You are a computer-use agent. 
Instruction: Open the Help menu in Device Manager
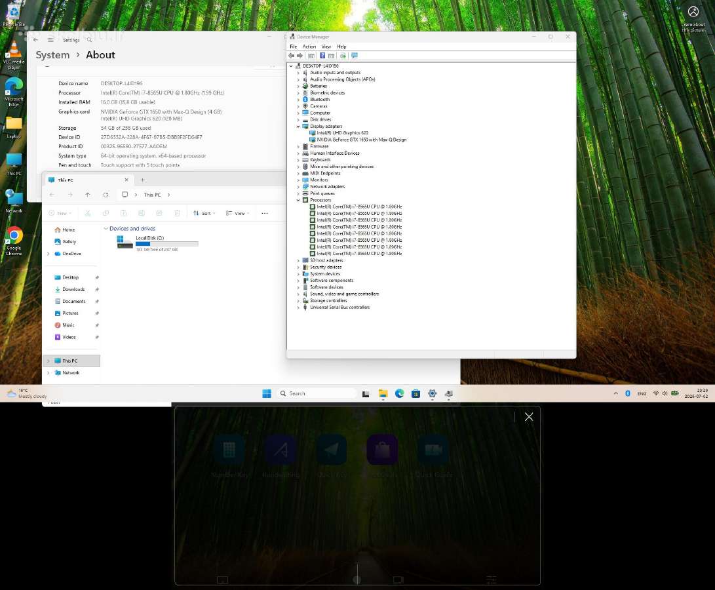point(341,47)
